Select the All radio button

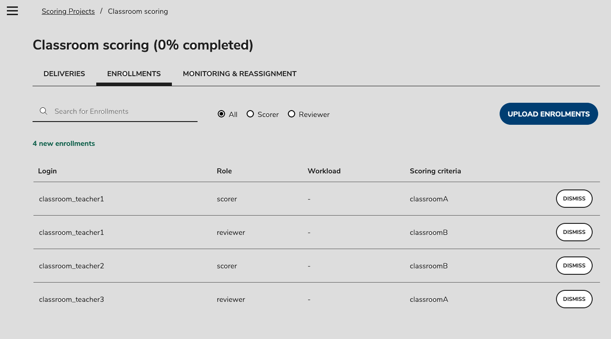(221, 114)
